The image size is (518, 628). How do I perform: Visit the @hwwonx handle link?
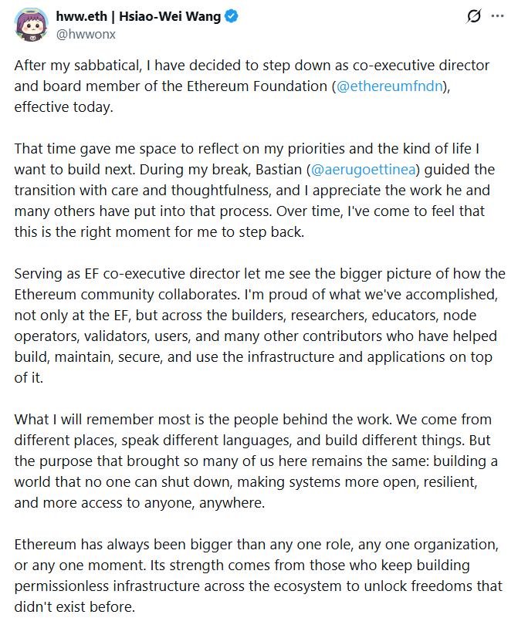click(86, 35)
